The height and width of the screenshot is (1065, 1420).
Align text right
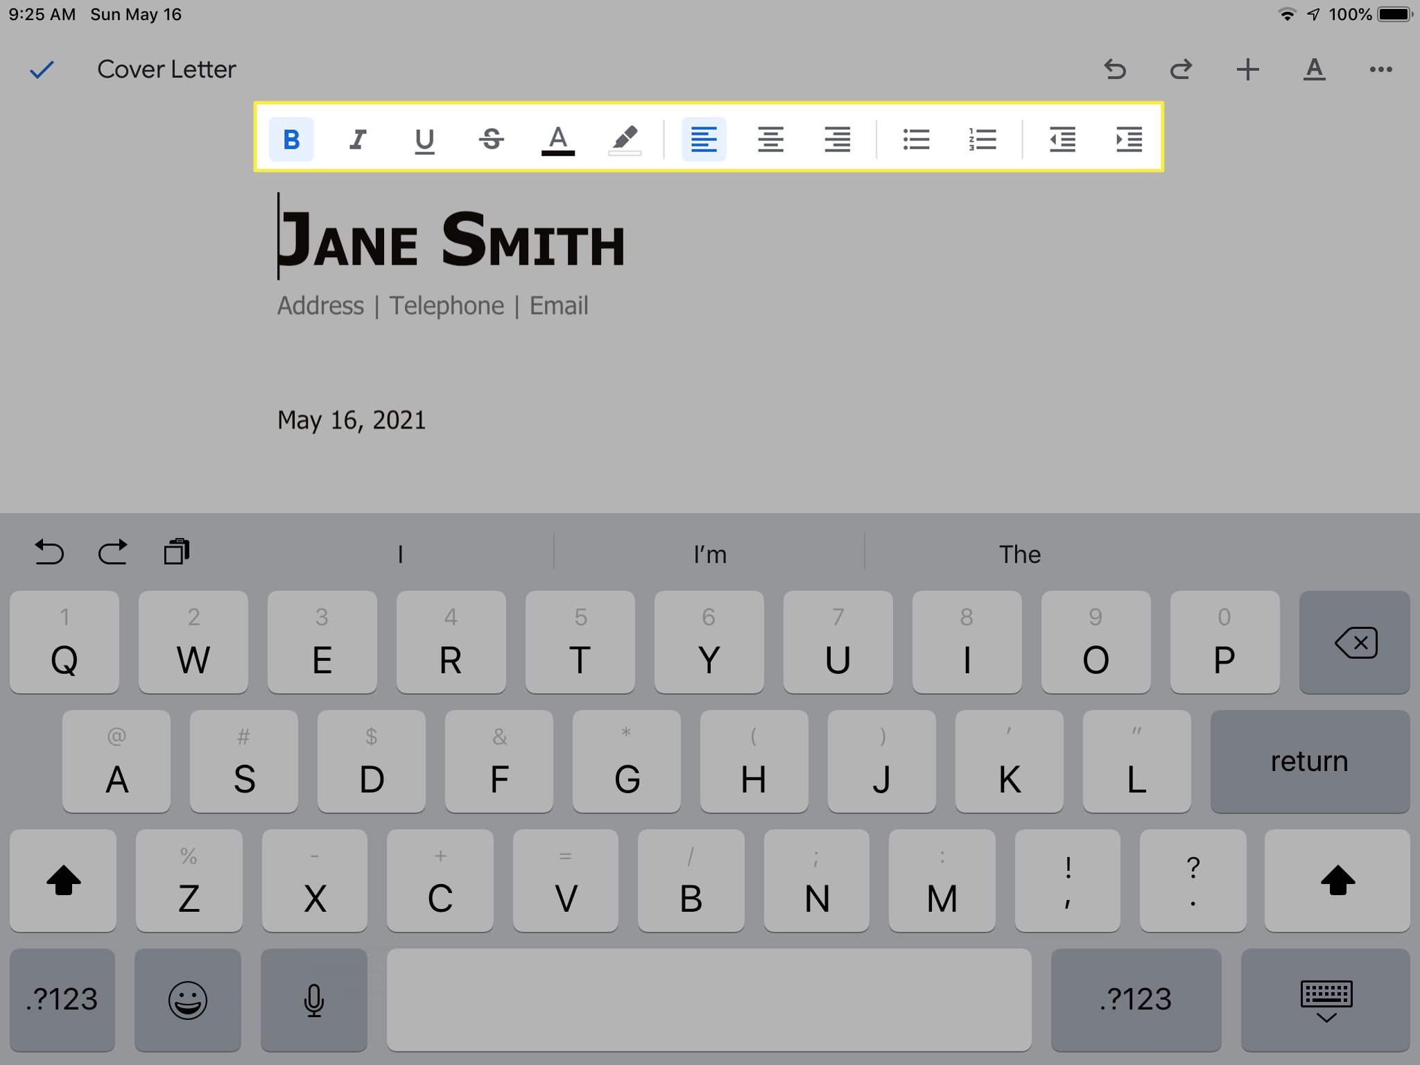point(837,139)
